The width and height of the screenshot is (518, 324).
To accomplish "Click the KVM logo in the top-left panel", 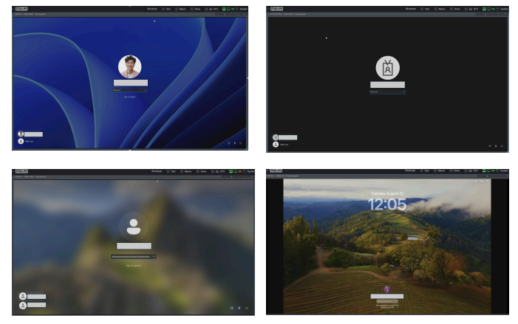I will pyautogui.click(x=21, y=10).
